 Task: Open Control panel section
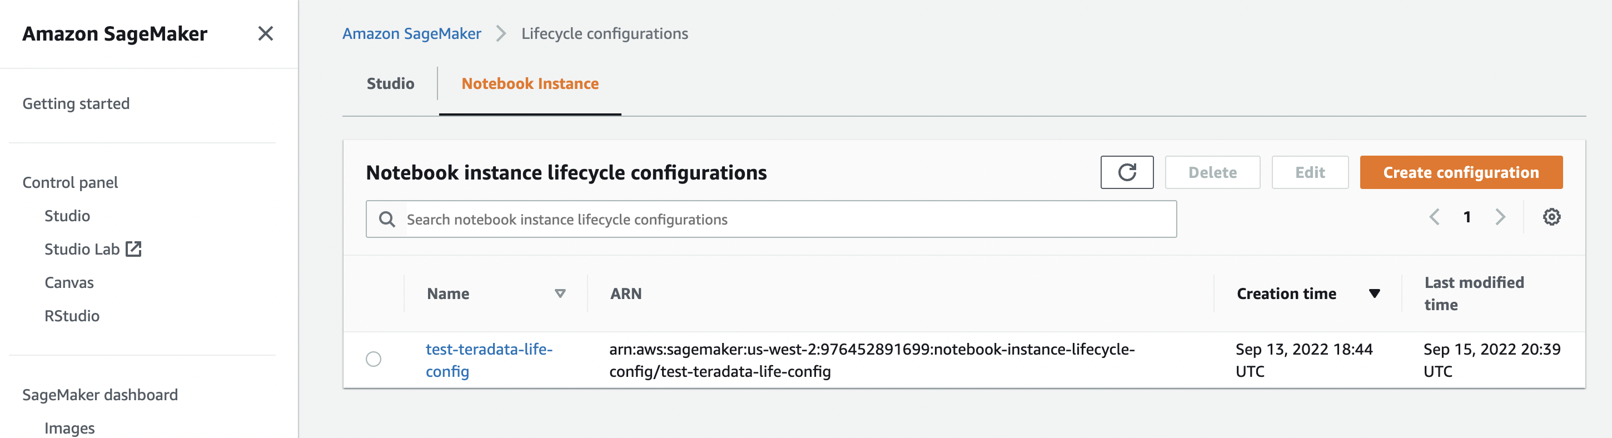[70, 183]
